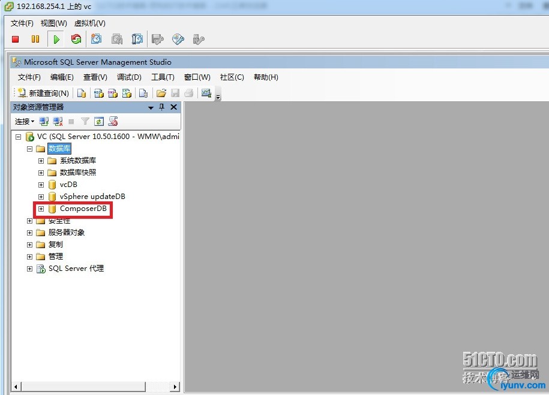Open the 视图(W) menu

(53, 23)
